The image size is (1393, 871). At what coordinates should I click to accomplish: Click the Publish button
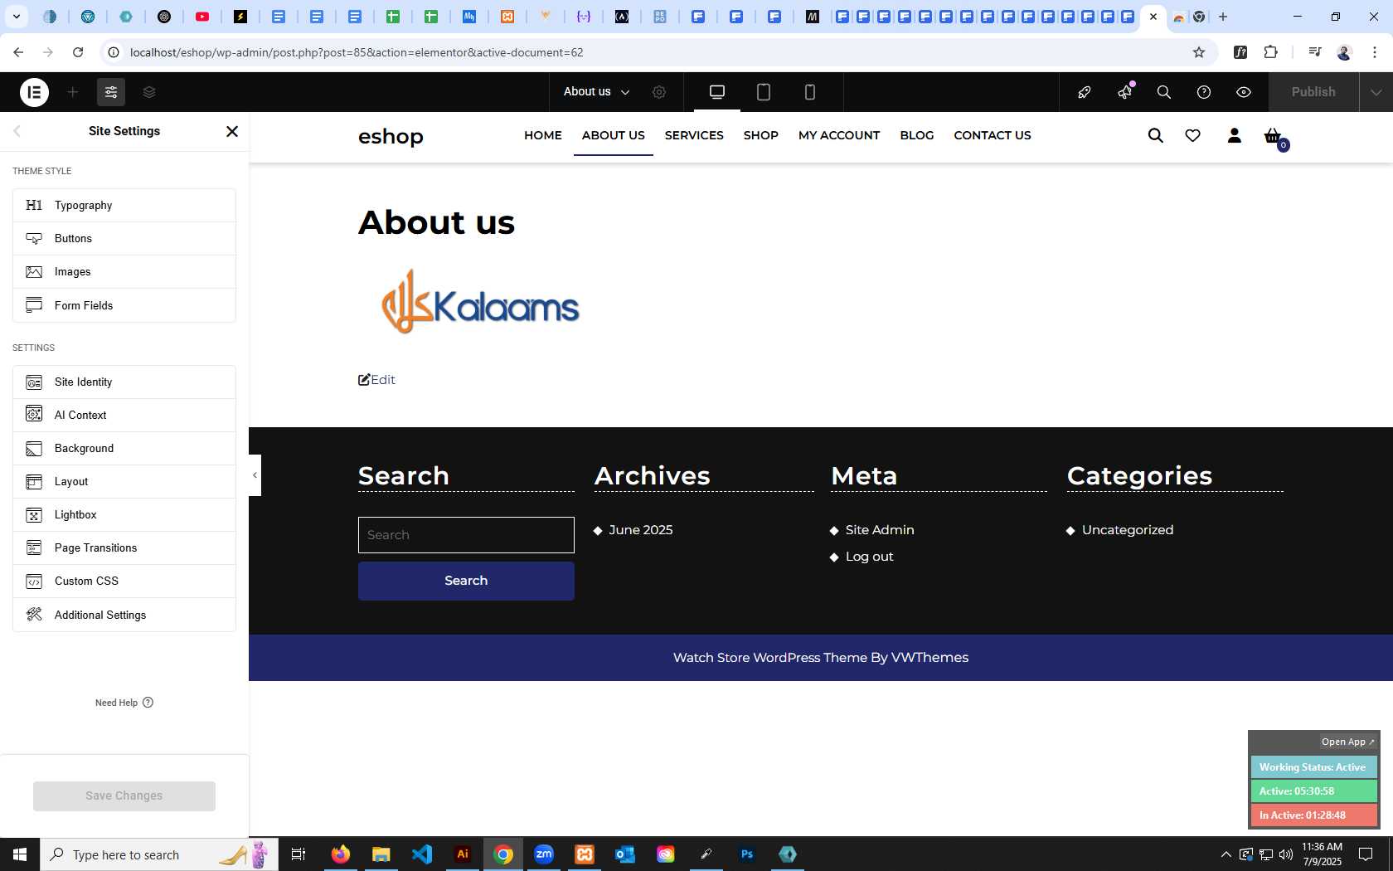1313,92
